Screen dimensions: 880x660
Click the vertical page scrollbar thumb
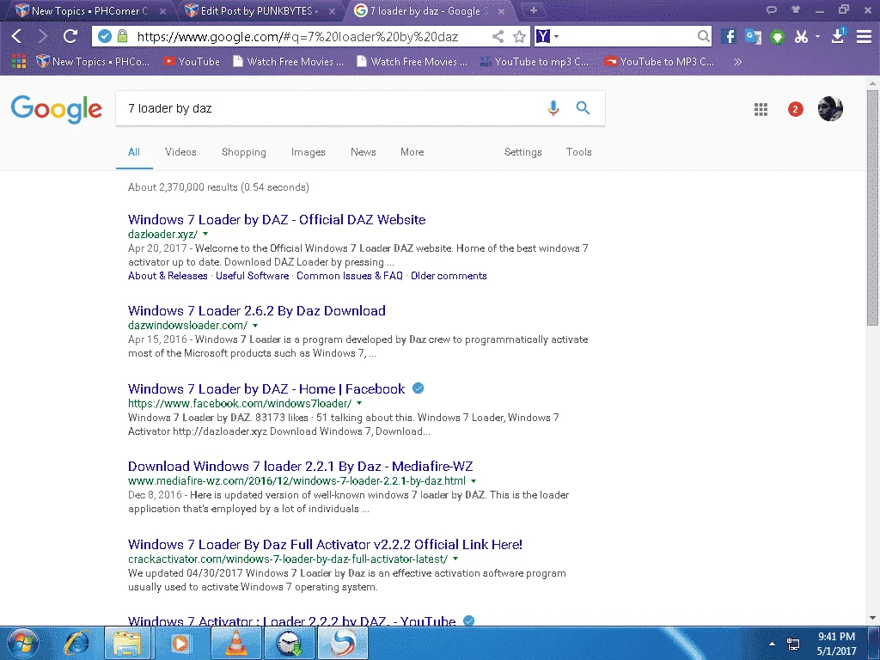point(872,208)
